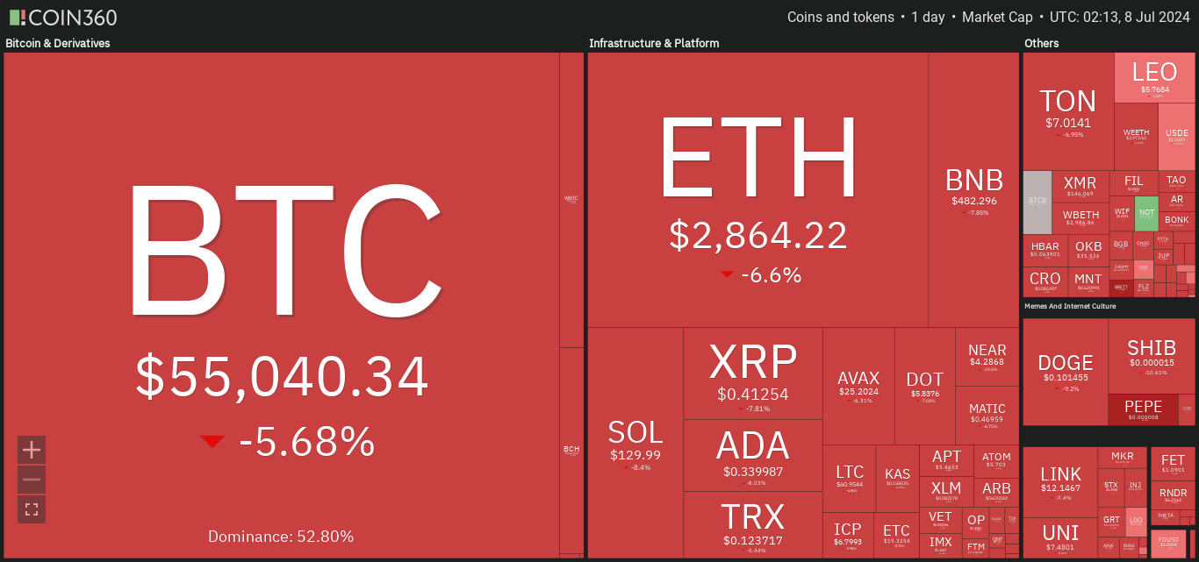
Task: Open the ETH tile
Action: tap(758, 189)
